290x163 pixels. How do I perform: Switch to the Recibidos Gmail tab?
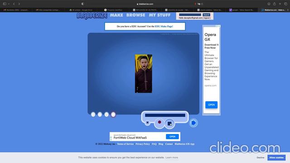pos(16,10)
